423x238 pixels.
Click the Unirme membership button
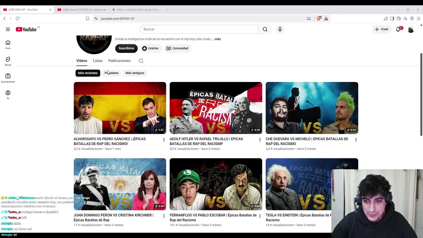(150, 48)
